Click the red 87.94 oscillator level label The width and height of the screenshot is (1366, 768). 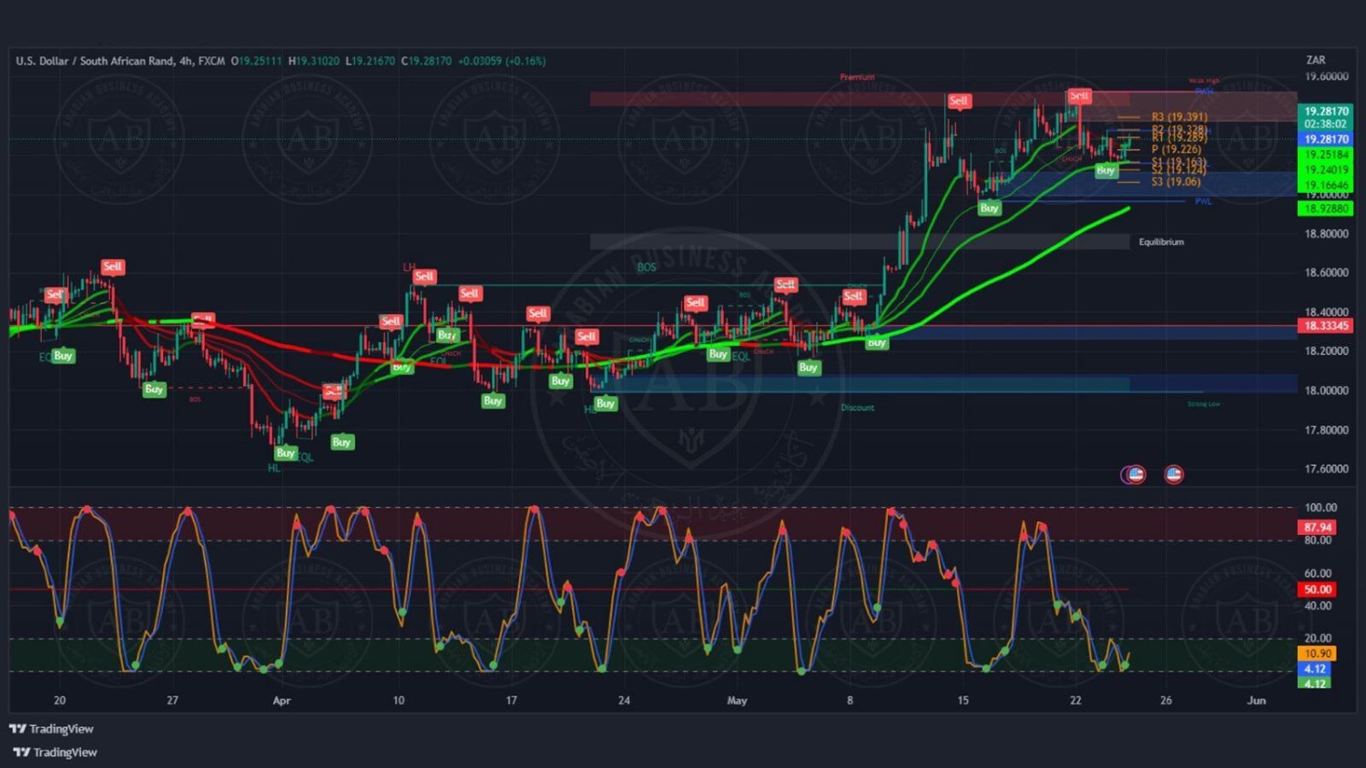pyautogui.click(x=1317, y=527)
